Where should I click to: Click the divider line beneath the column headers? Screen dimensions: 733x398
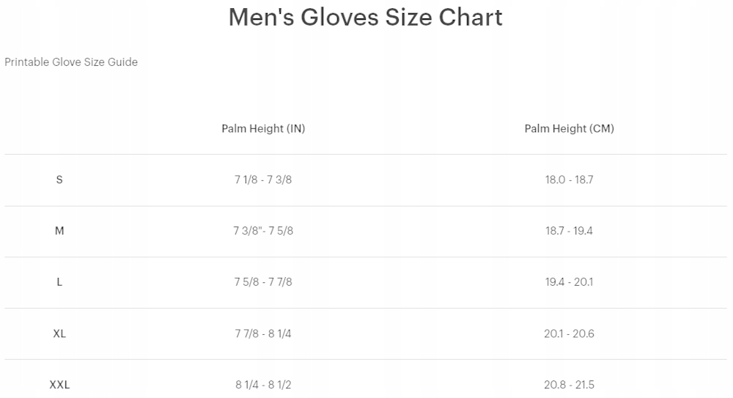click(366, 154)
